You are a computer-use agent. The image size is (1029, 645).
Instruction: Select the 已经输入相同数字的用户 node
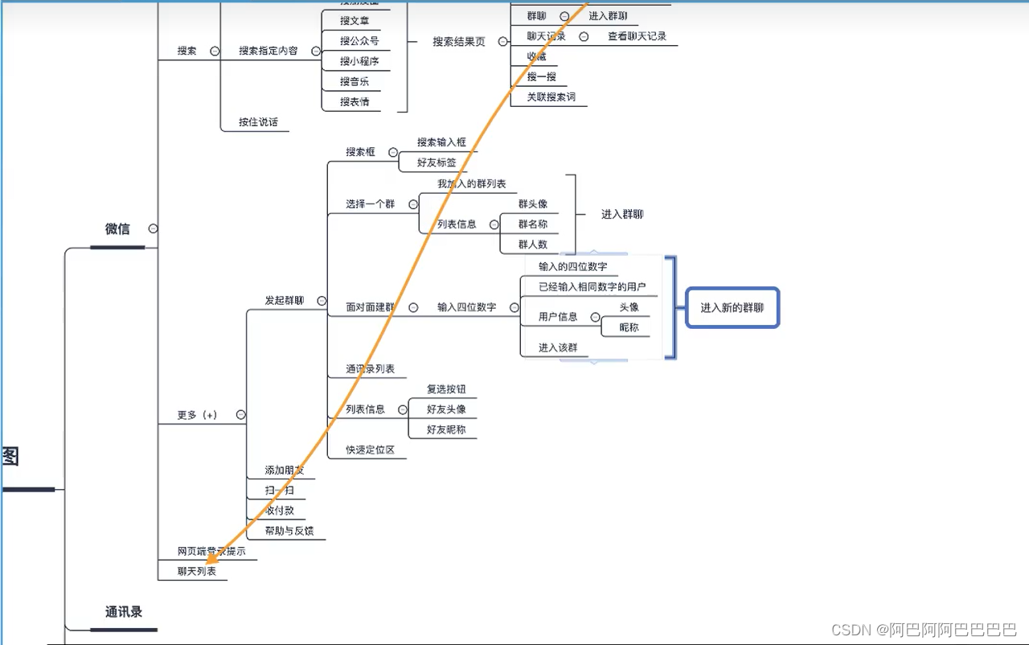[x=592, y=287]
